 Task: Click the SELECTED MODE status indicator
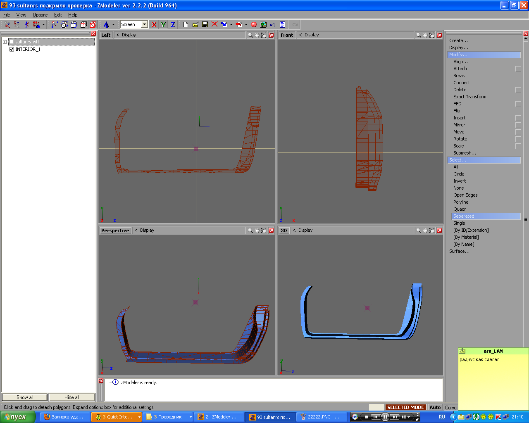coord(405,407)
